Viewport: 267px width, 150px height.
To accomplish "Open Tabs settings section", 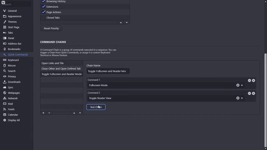I will click(x=10, y=32).
